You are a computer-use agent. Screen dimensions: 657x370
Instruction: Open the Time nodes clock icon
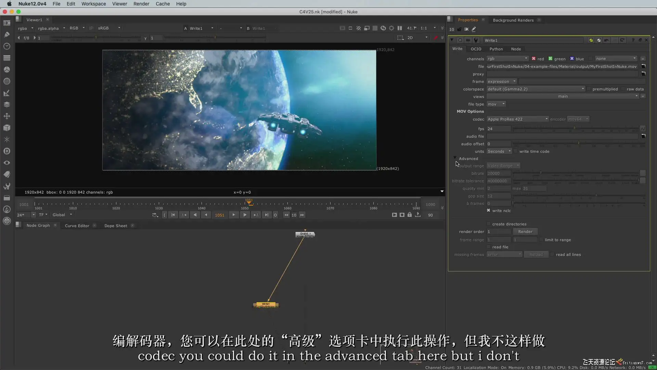click(7, 46)
